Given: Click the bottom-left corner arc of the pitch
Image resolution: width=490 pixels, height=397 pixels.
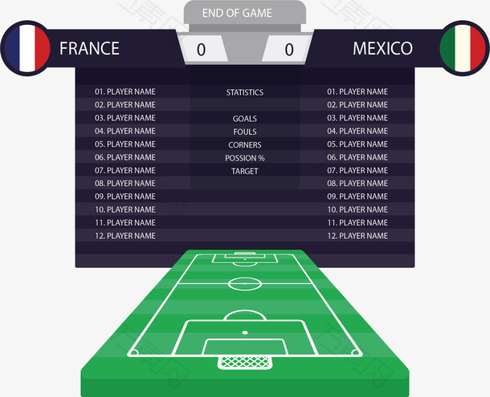Looking at the screenshot, I should [134, 353].
